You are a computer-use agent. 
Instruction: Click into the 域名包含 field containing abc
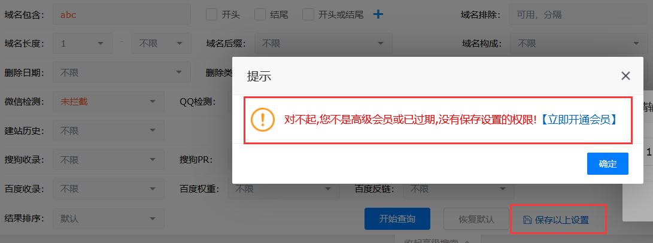(122, 14)
